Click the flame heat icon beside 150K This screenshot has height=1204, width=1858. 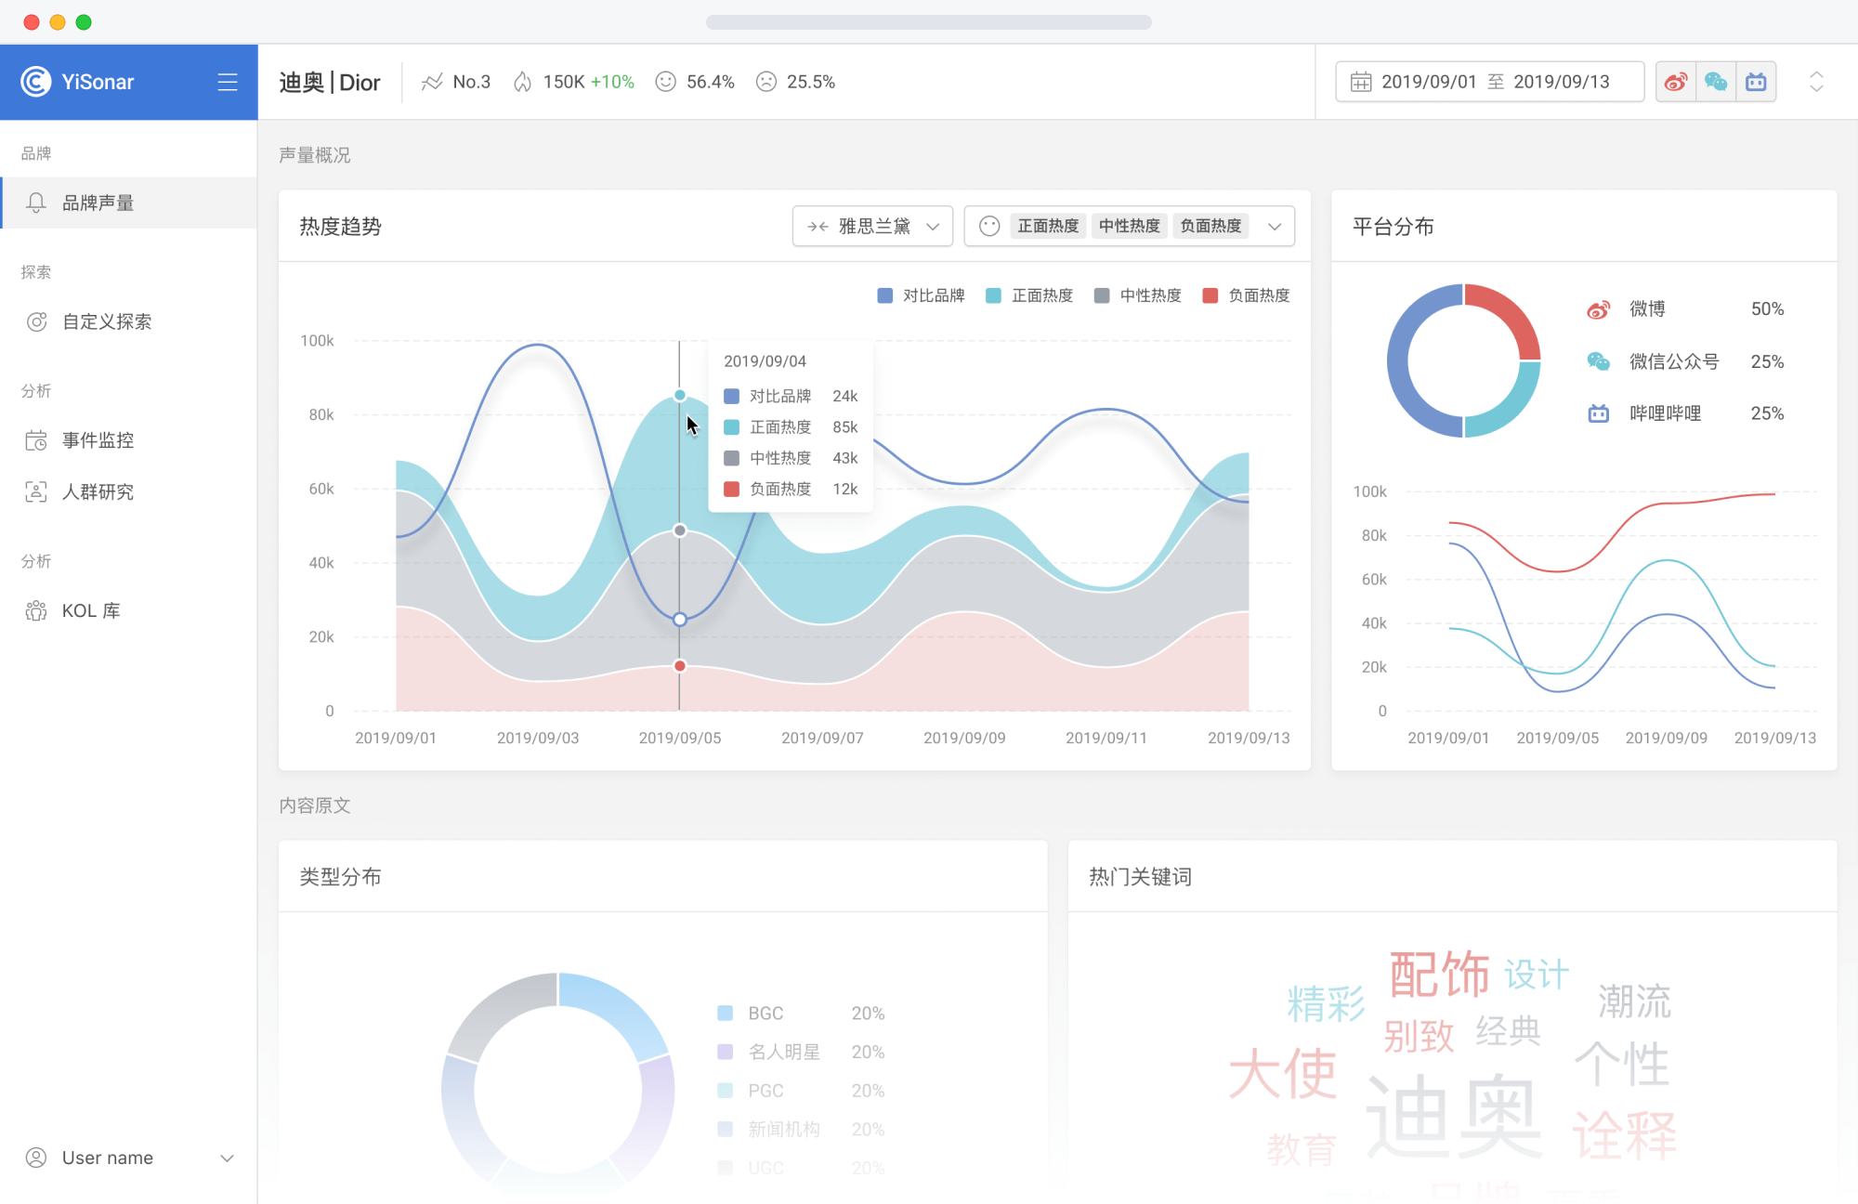point(523,82)
